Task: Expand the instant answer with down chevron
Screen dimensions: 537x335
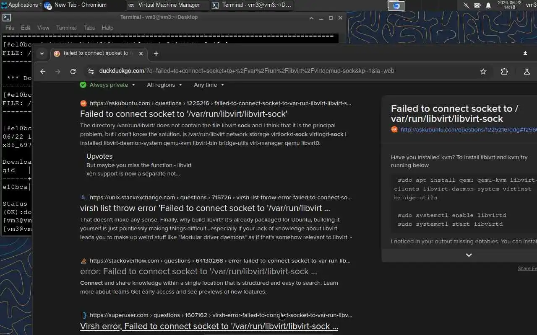Action: (x=469, y=255)
